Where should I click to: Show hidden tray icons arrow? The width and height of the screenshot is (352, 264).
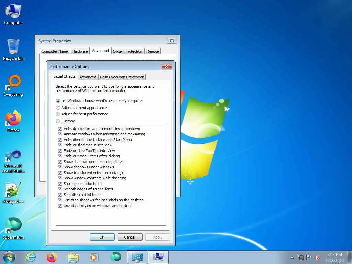[x=292, y=257]
